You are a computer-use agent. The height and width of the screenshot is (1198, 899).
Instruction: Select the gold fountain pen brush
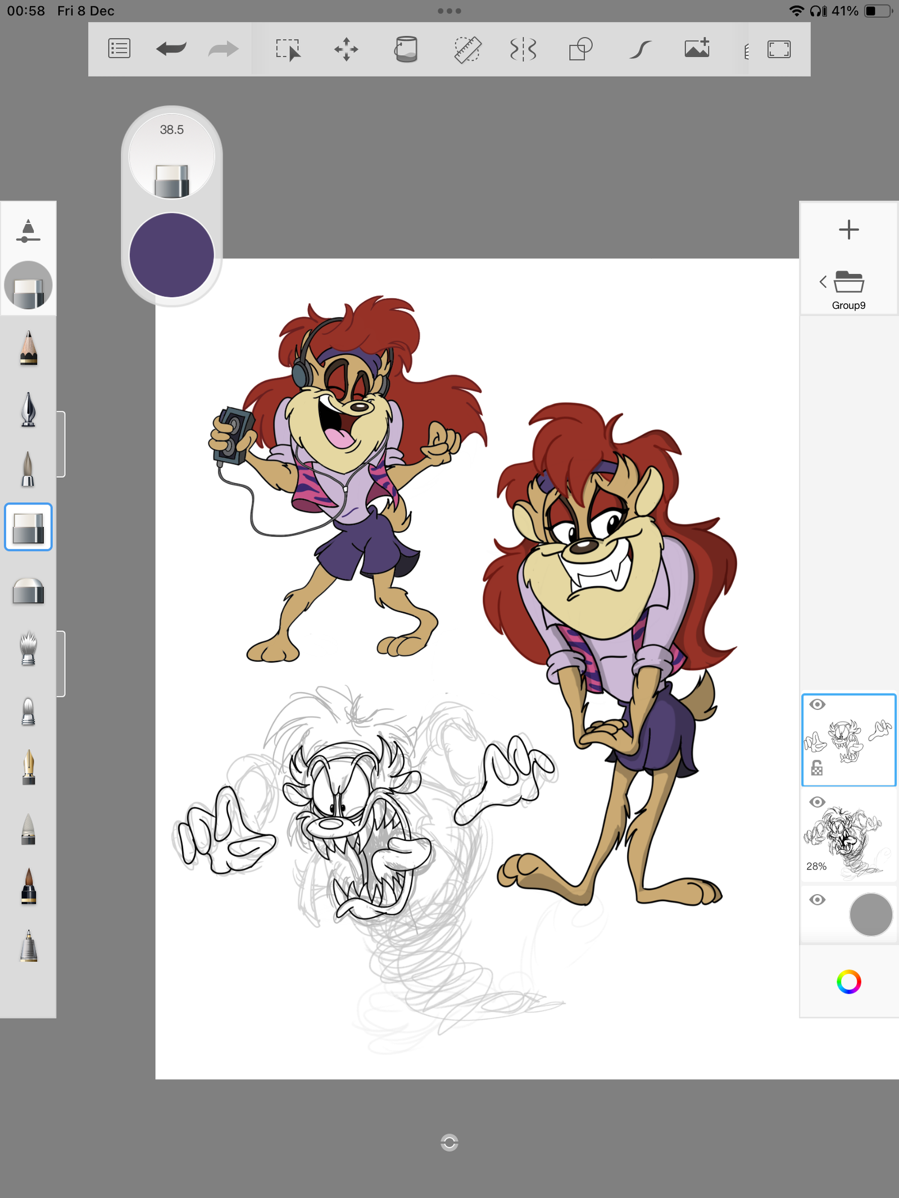tap(28, 767)
